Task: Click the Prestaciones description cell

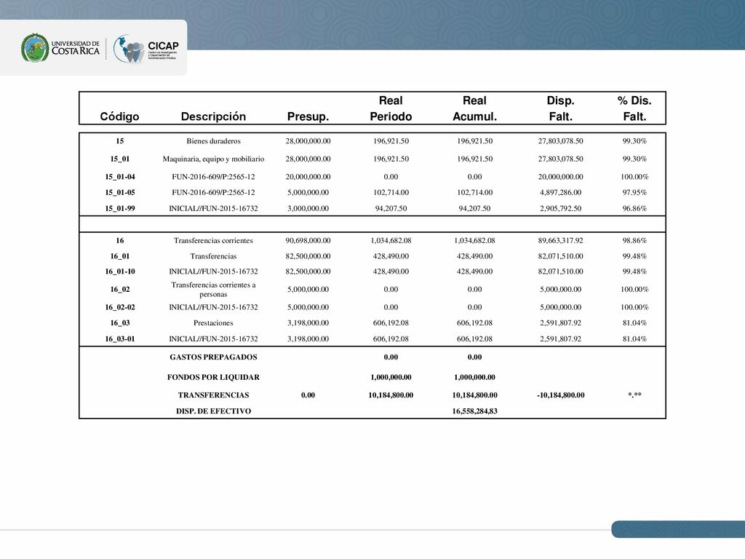Action: click(x=213, y=322)
